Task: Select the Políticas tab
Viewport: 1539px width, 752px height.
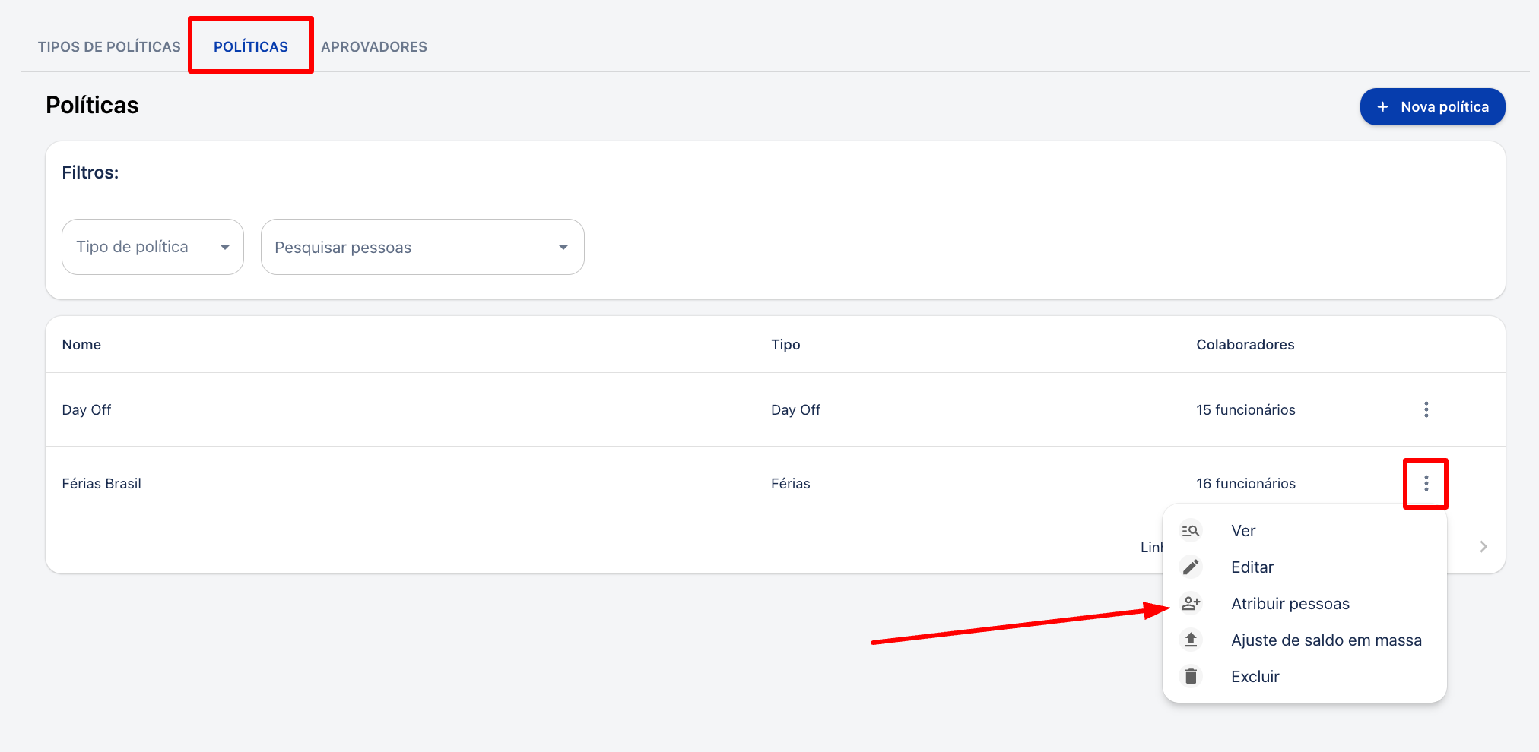Action: [x=251, y=47]
